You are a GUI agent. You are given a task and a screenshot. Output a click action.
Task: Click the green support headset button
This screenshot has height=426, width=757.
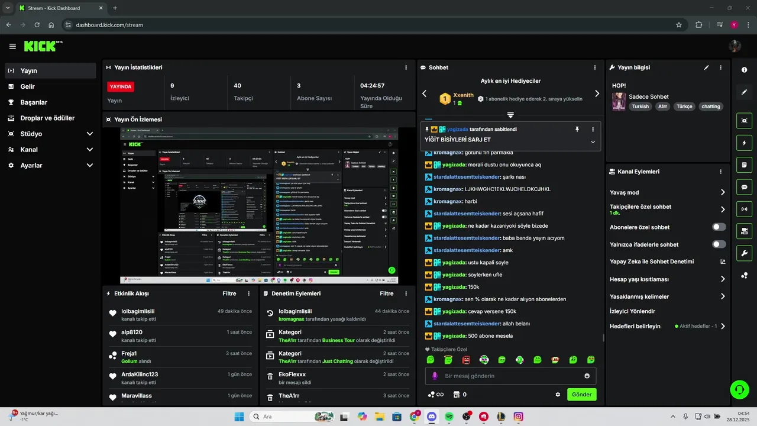[x=739, y=389]
